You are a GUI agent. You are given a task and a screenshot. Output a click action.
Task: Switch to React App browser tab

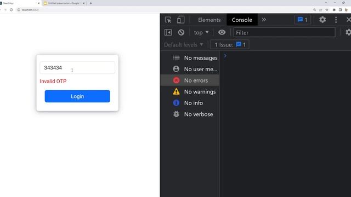coord(20,3)
